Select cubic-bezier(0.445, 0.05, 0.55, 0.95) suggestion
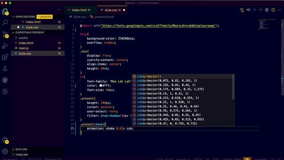The image size is (284, 160). (182, 115)
